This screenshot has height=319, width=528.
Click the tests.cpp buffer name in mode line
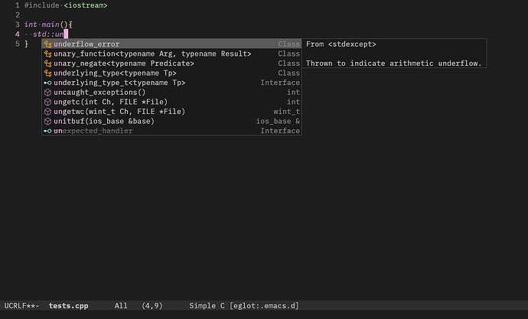point(68,306)
